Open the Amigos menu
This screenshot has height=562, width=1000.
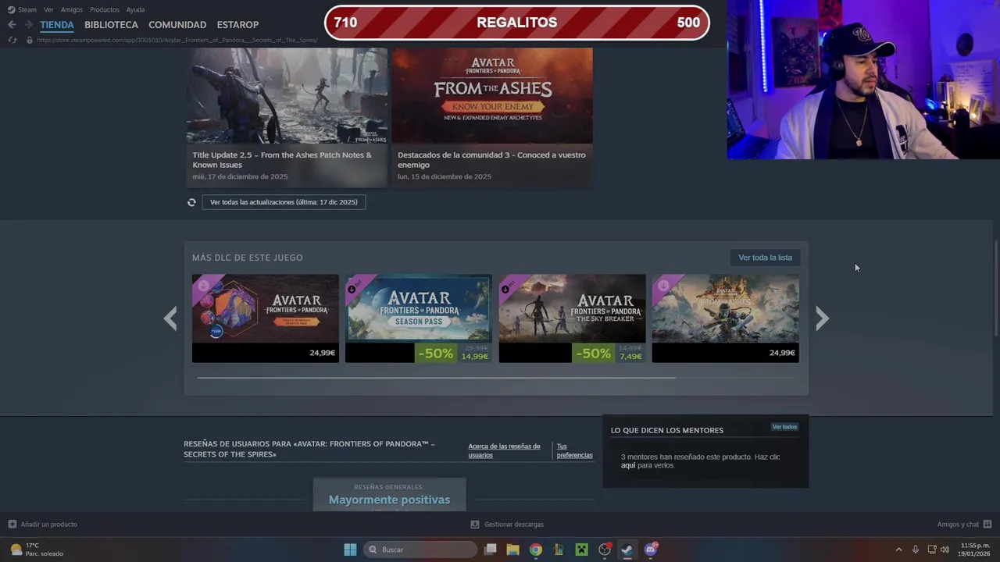(72, 9)
